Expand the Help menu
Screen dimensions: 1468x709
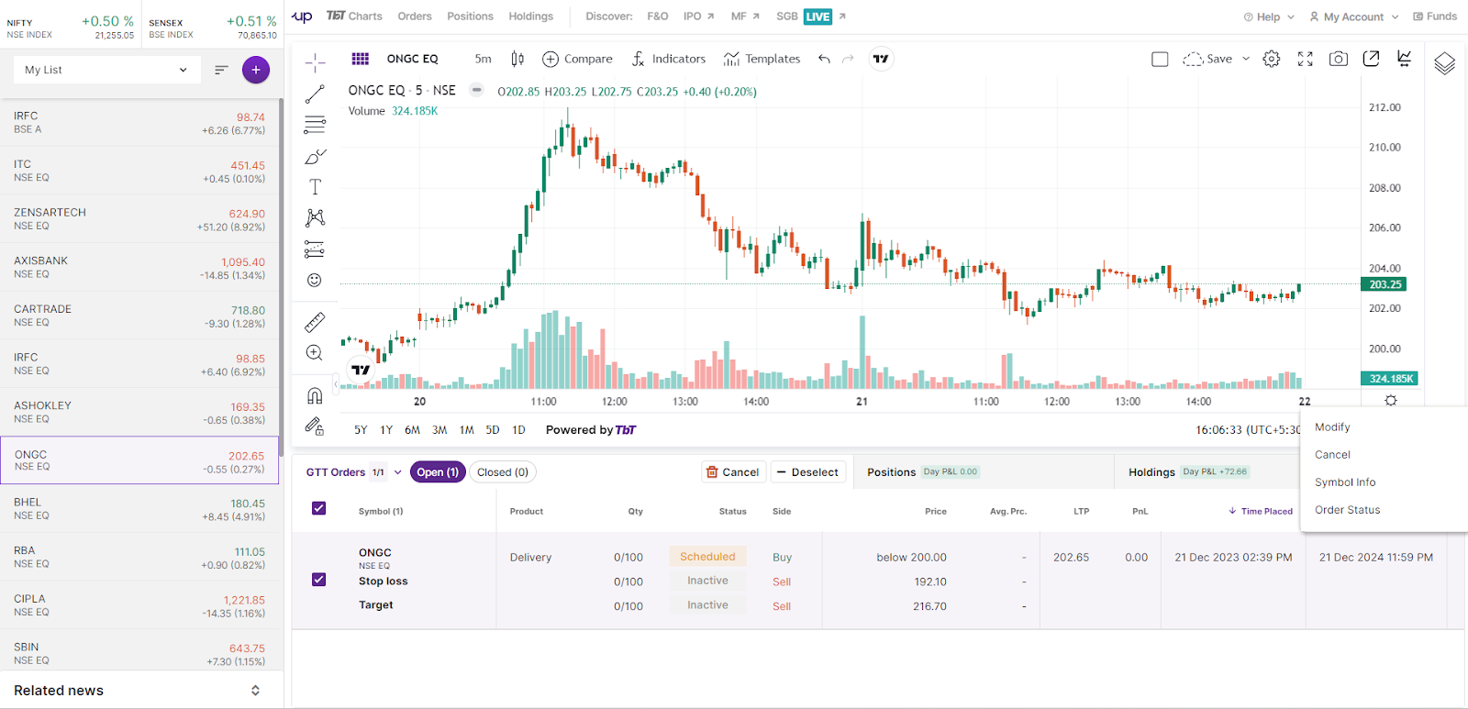(1269, 17)
